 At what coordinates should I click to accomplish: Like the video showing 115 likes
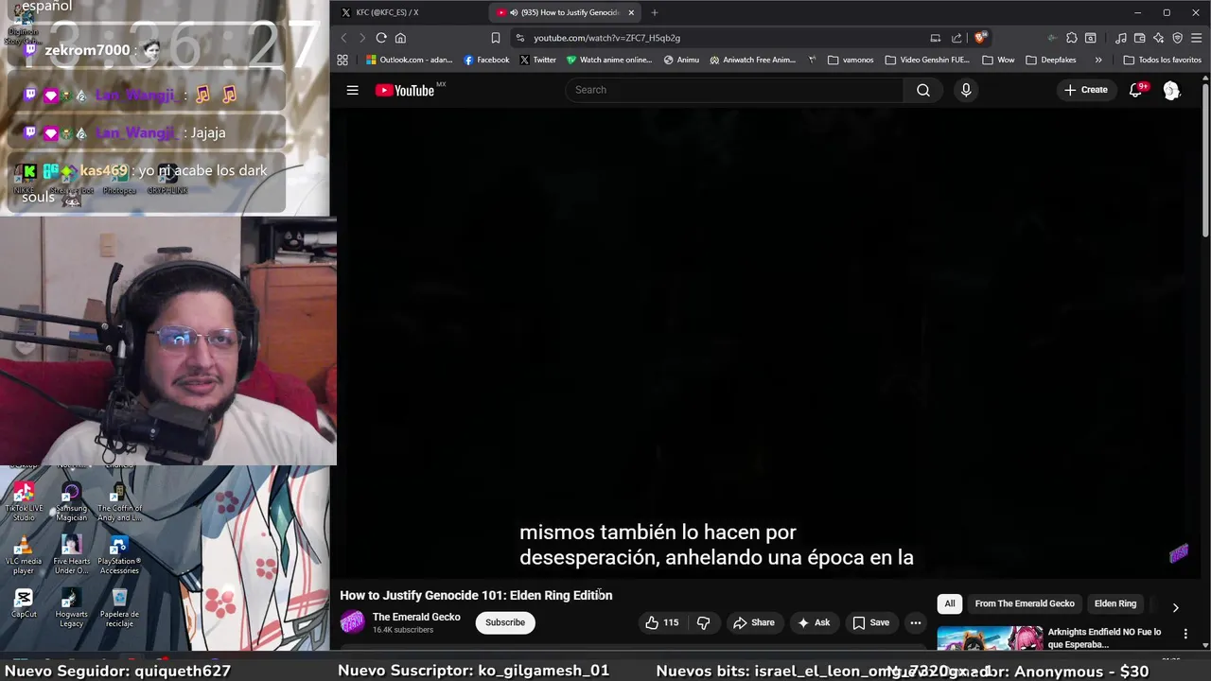(x=662, y=622)
